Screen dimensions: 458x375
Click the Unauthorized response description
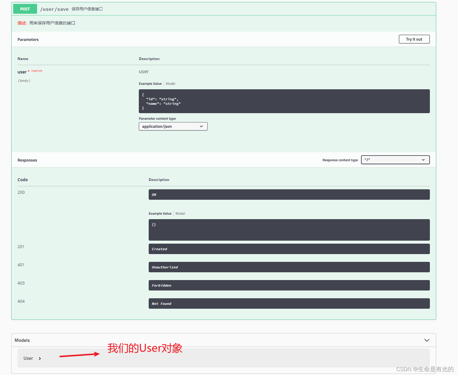click(289, 267)
